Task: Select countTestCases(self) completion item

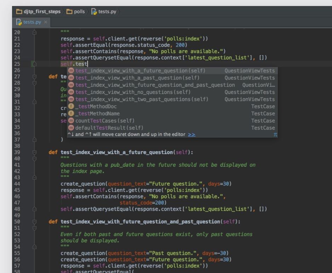Action: [172, 121]
